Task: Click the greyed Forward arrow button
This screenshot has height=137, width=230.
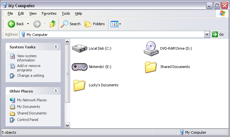Action: click(x=37, y=24)
